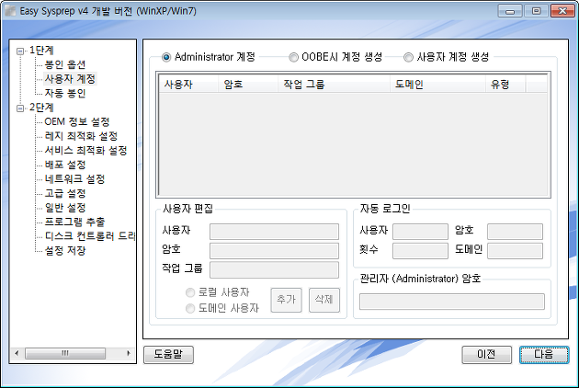Click the 2단계 tree label
This screenshot has width=579, height=388.
point(41,108)
